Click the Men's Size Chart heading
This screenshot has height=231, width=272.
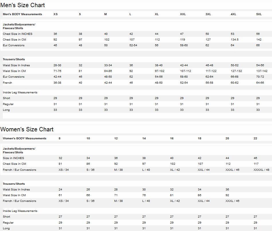[x=23, y=5]
